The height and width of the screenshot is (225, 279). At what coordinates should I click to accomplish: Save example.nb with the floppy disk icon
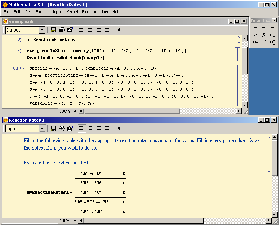[53, 30]
